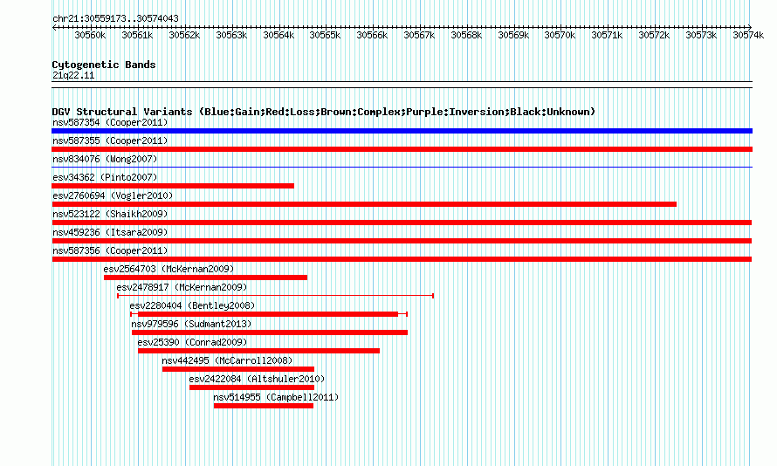Click the DGV Structural Variants track title
Screen dimensions: 777x466
(x=323, y=112)
